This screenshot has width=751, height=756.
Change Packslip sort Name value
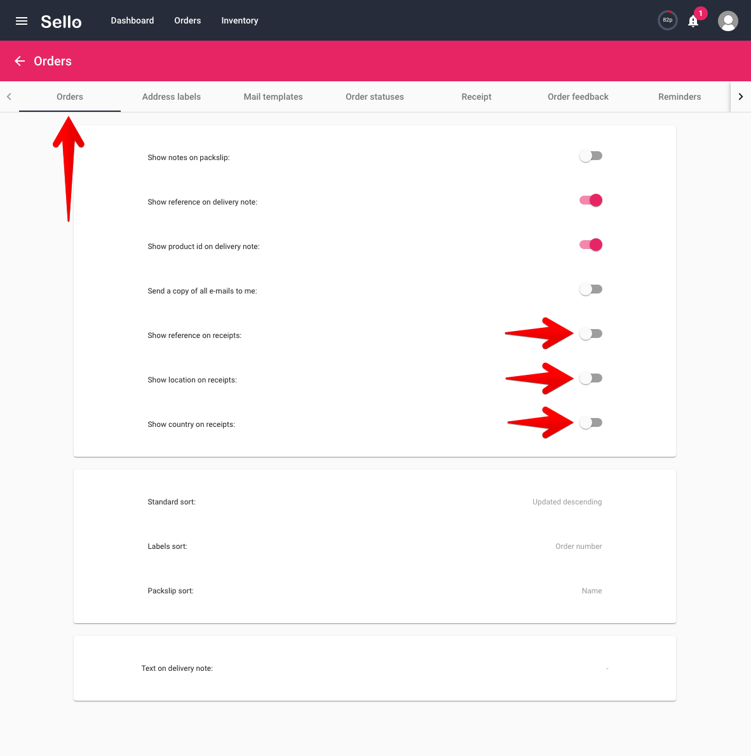592,591
